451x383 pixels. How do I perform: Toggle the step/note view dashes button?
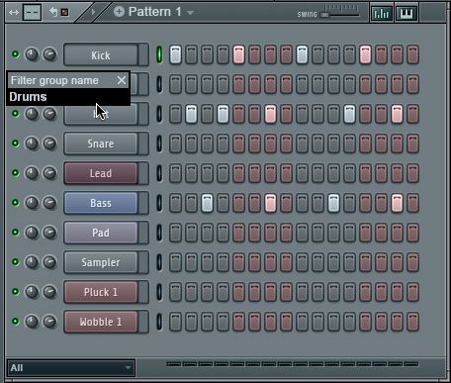click(x=32, y=13)
